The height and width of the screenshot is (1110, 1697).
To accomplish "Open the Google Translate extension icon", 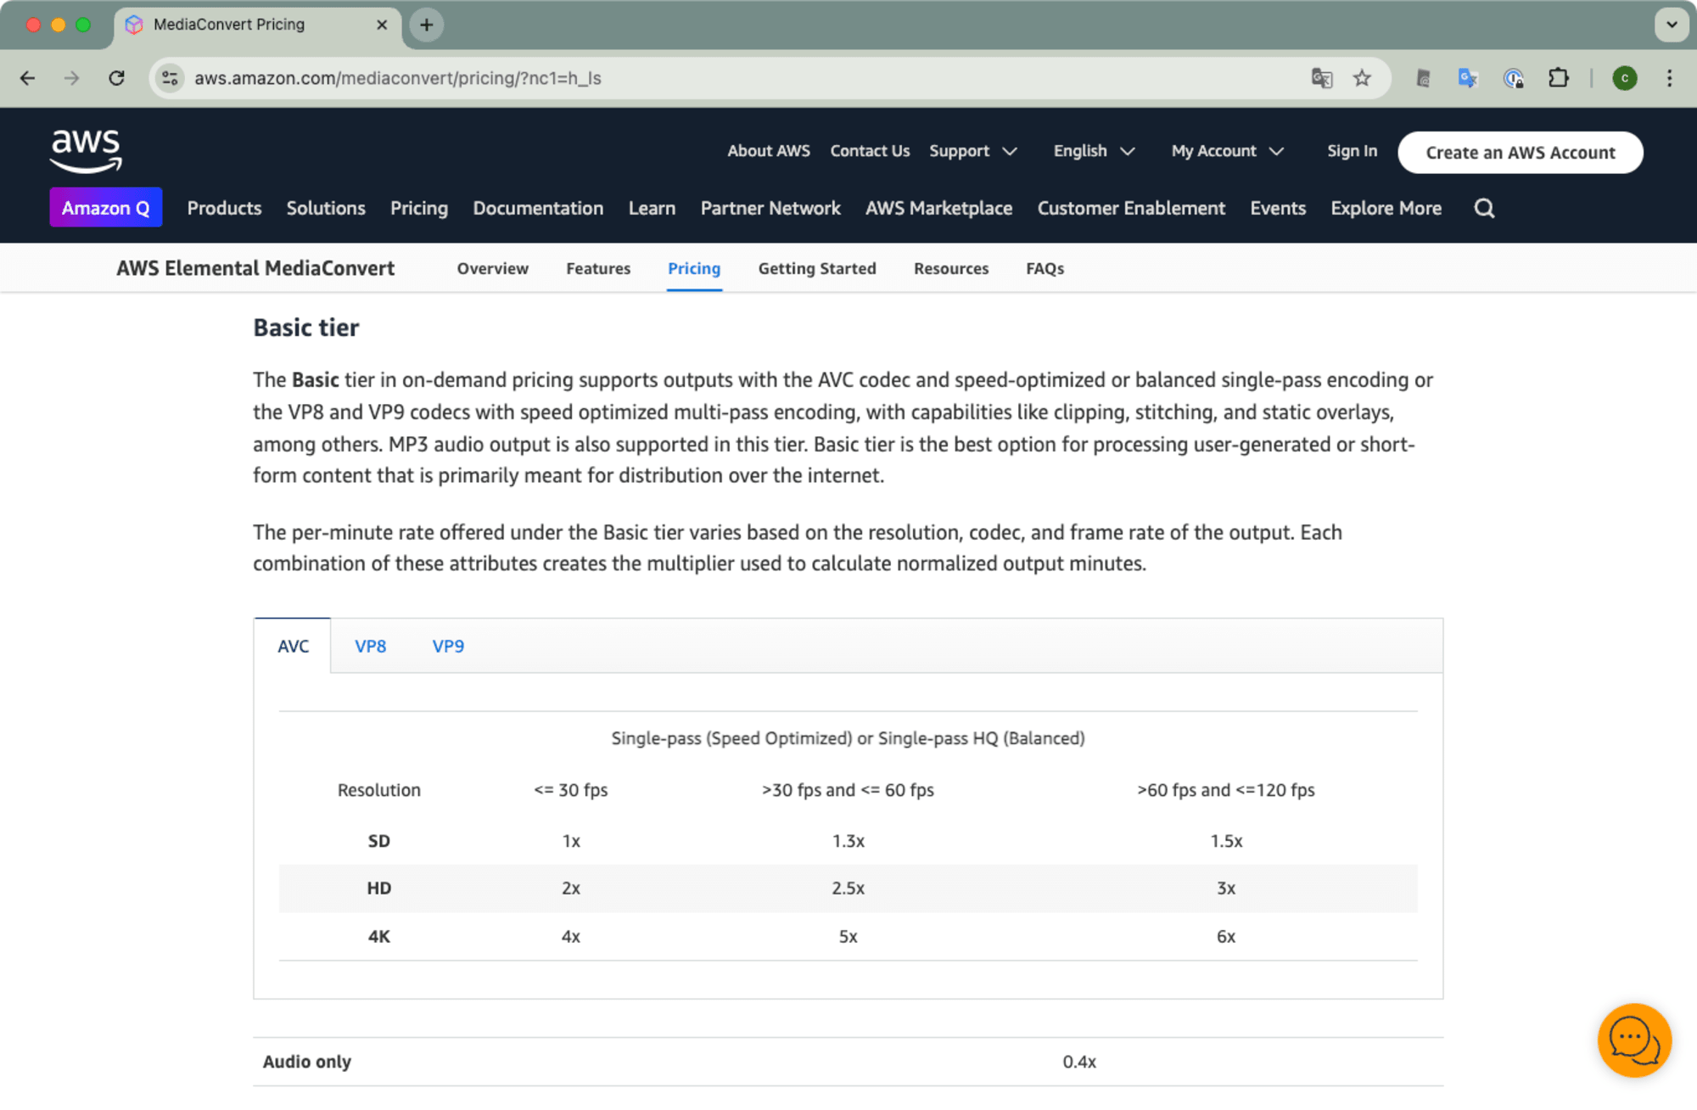I will pos(1468,78).
